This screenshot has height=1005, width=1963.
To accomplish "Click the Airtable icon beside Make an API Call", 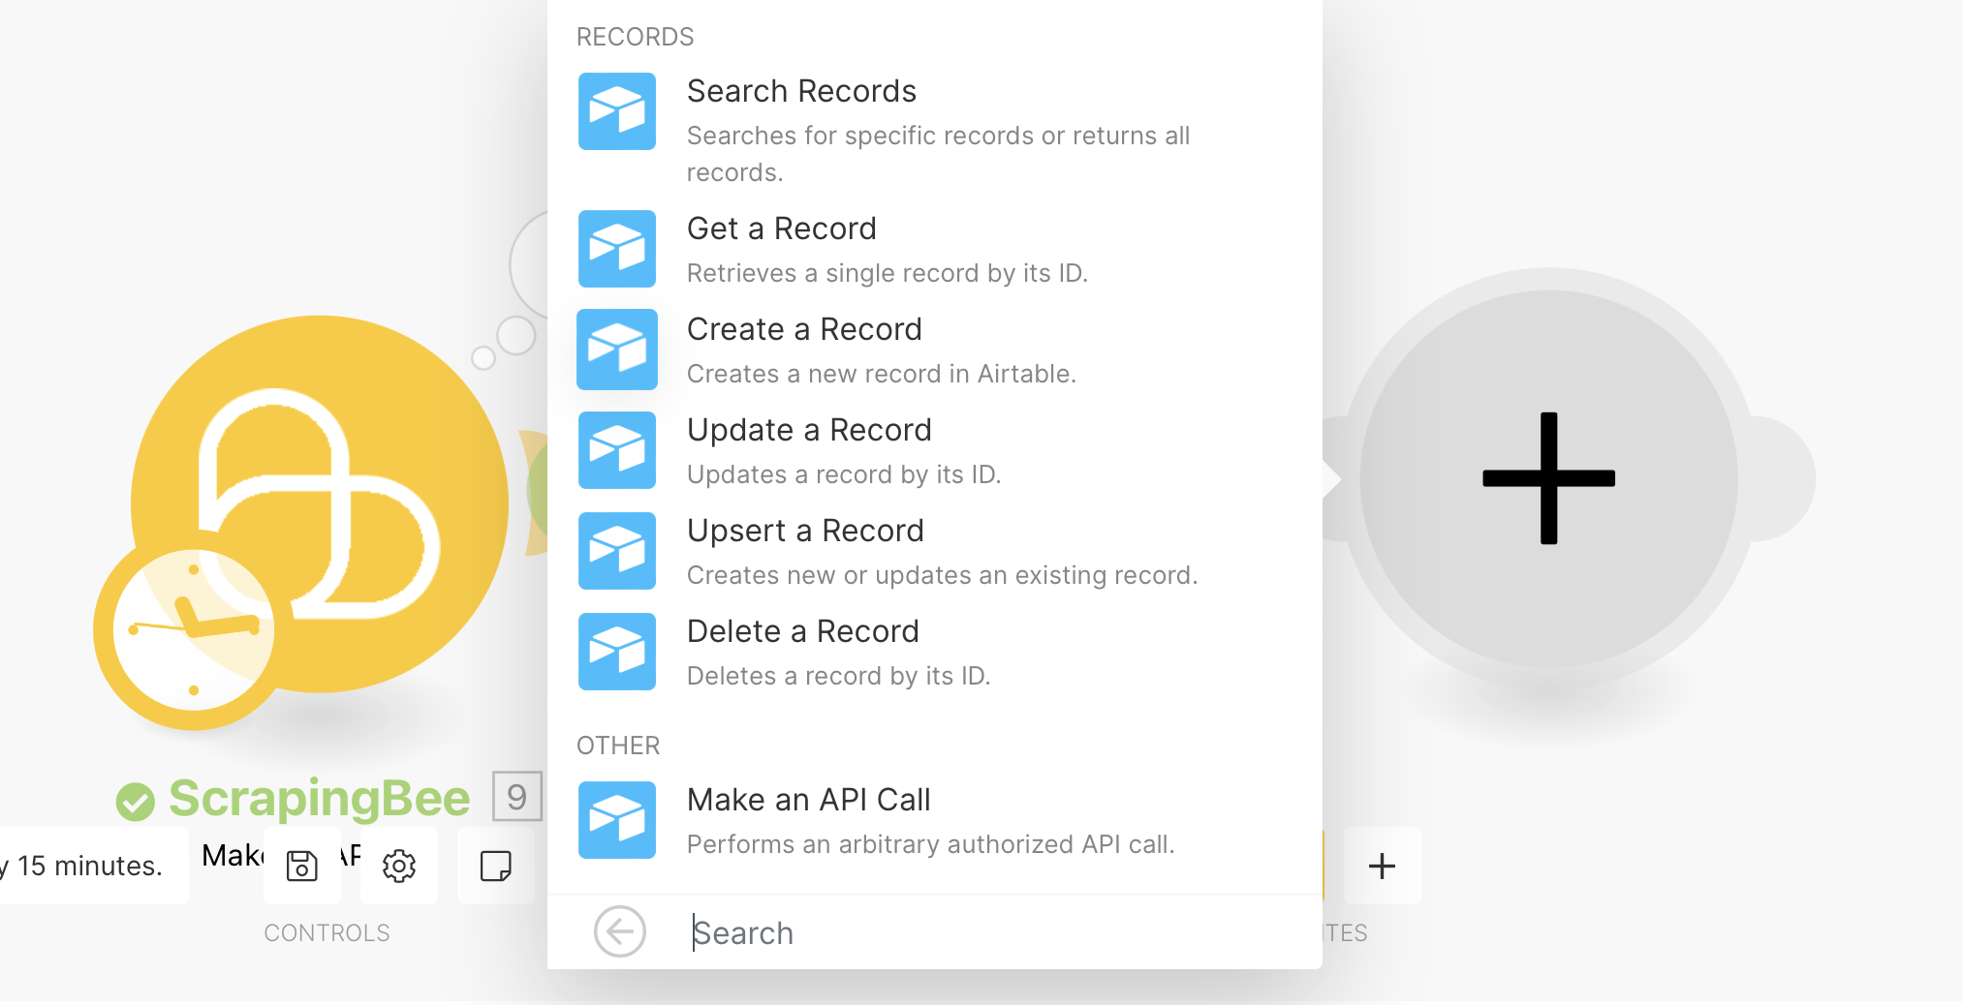I will (x=617, y=820).
